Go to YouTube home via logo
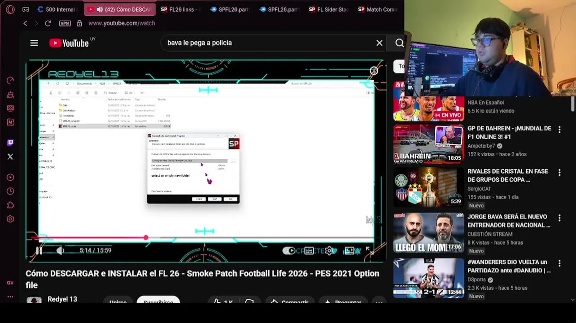Screen dimensions: 576x323 [69, 43]
